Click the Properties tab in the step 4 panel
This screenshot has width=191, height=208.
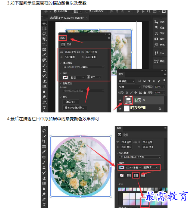[x=119, y=128]
